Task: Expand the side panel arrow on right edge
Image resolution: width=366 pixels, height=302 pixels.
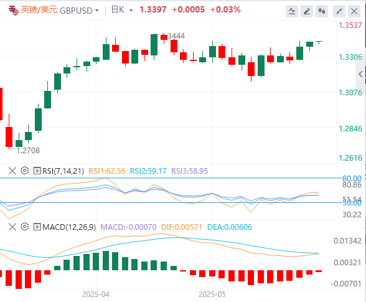Action: coord(360,74)
